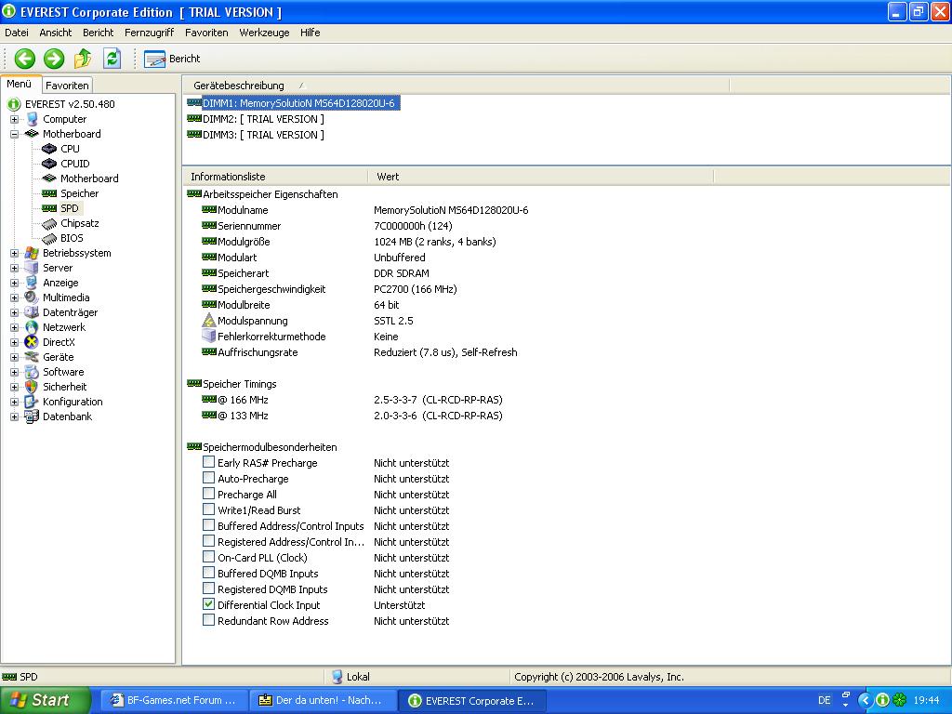Click the Wert column header
This screenshot has width=952, height=714.
(x=540, y=177)
